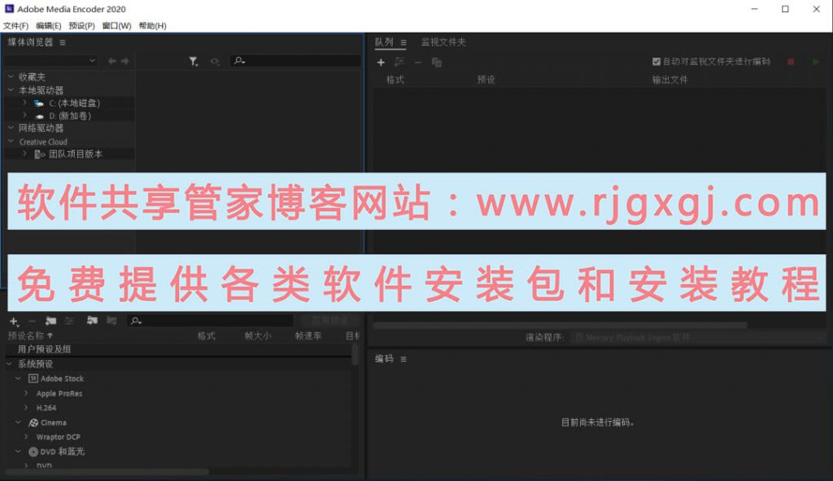Create new preset with plus icon
833x481 pixels.
[15, 321]
